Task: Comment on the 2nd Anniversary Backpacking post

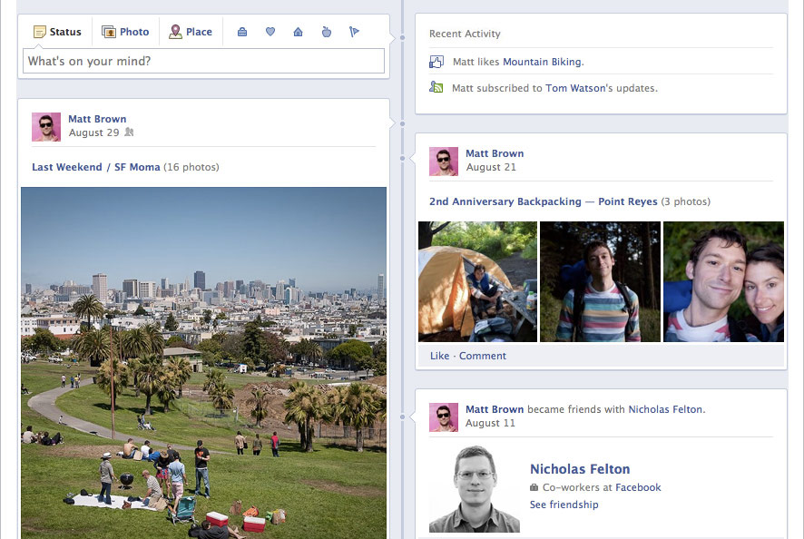Action: pos(482,356)
